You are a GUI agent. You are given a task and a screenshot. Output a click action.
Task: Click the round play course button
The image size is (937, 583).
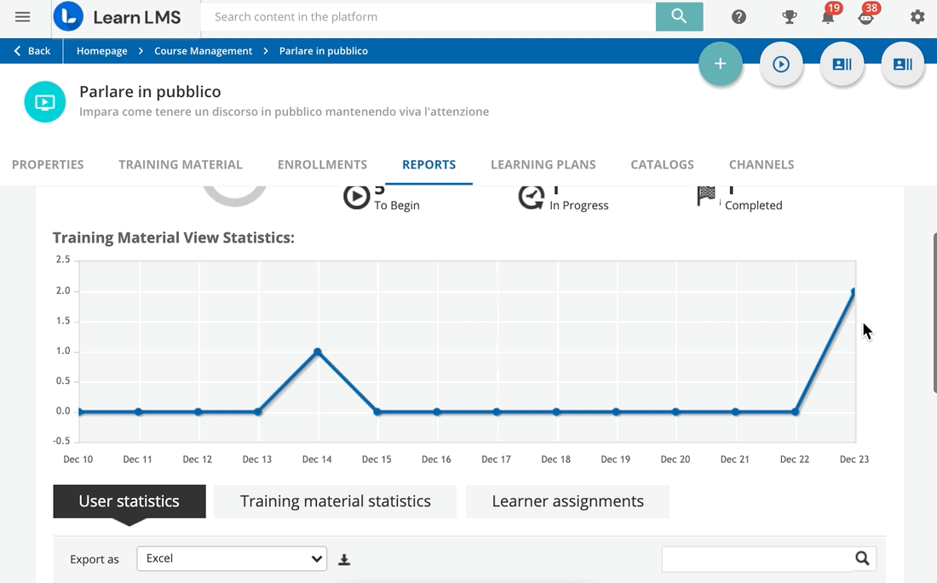781,65
